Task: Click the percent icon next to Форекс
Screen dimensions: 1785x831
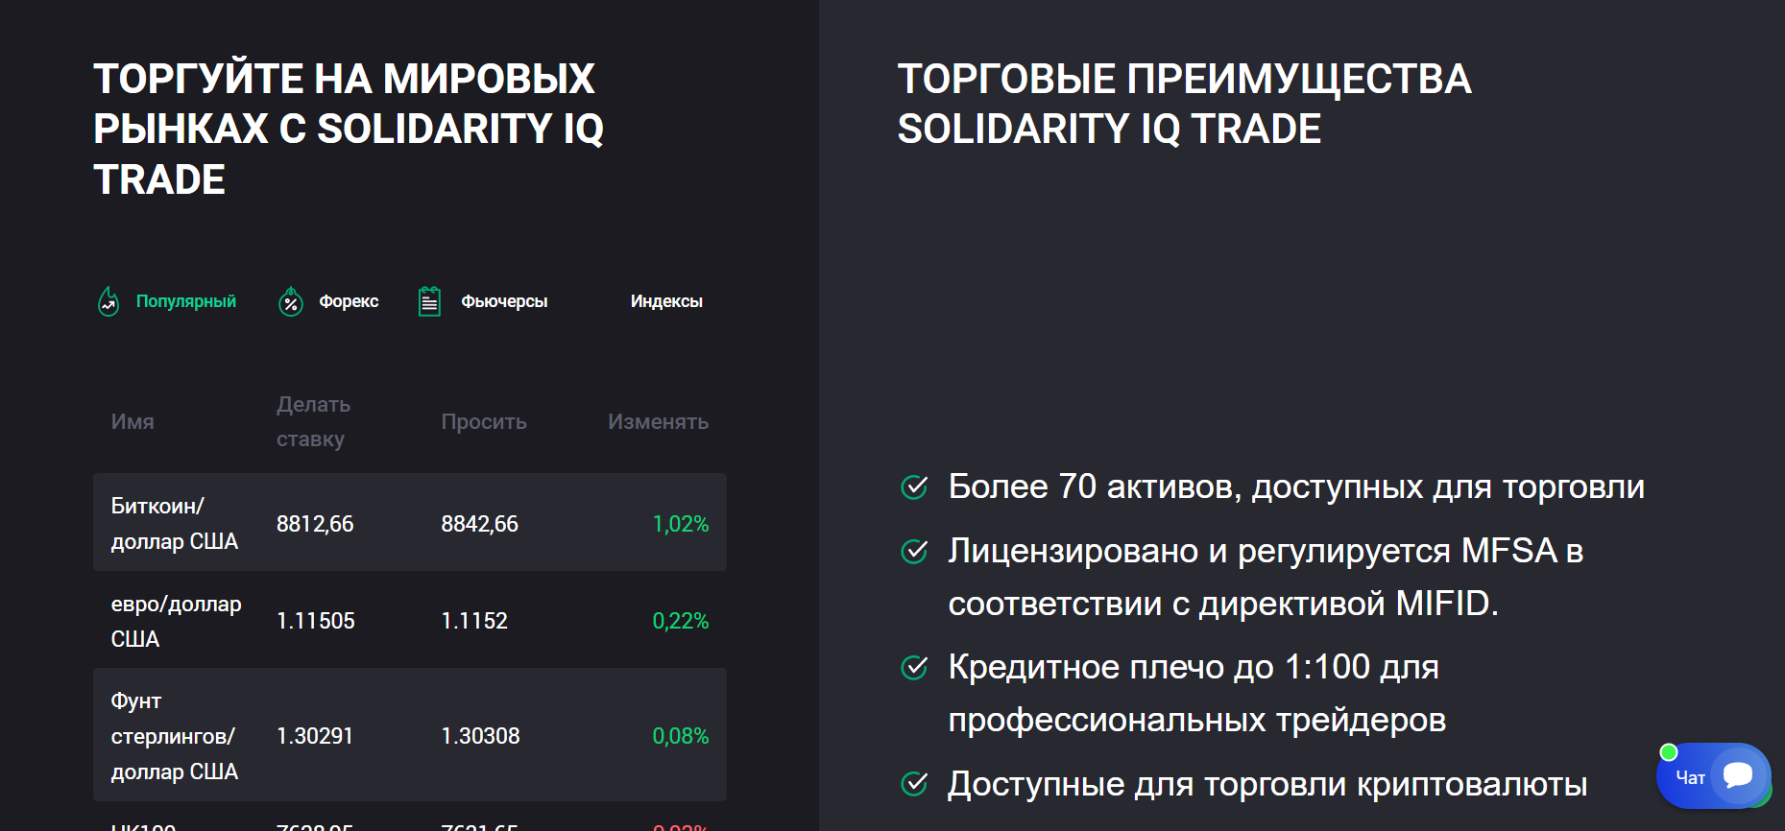Action: pyautogui.click(x=290, y=301)
